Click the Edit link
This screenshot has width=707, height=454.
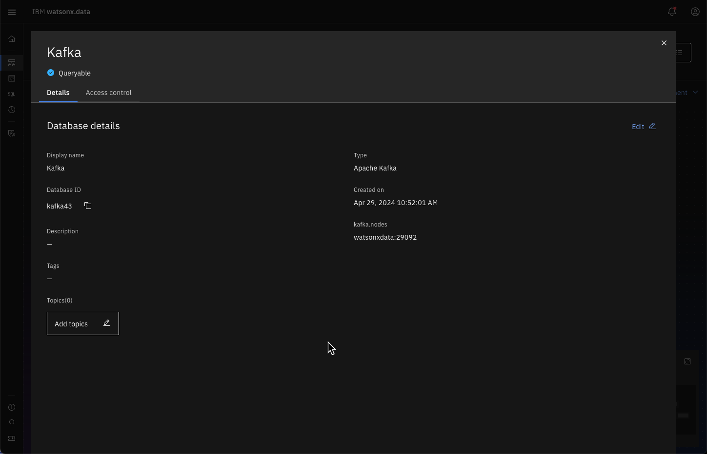(638, 127)
